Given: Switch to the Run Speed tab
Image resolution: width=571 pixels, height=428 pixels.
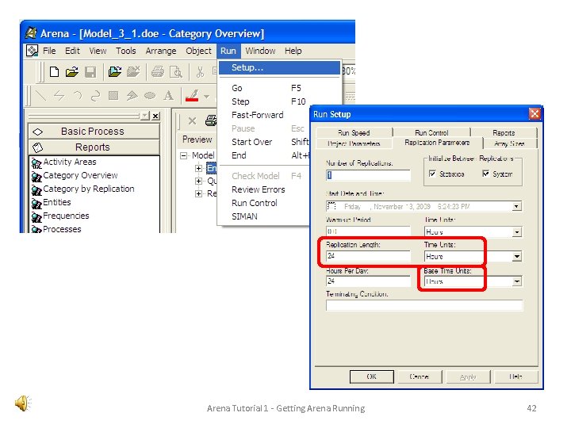Looking at the screenshot, I should (x=354, y=133).
